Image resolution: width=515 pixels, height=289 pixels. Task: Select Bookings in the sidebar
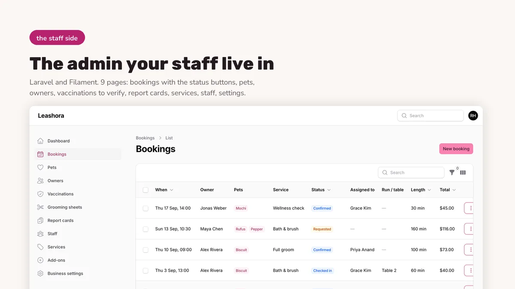[78, 154]
